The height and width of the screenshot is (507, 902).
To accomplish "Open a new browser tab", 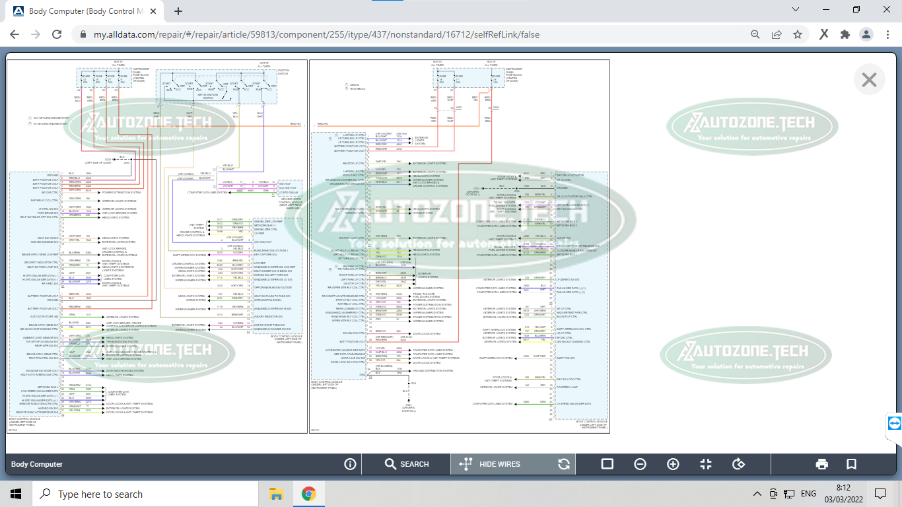I will 178,11.
